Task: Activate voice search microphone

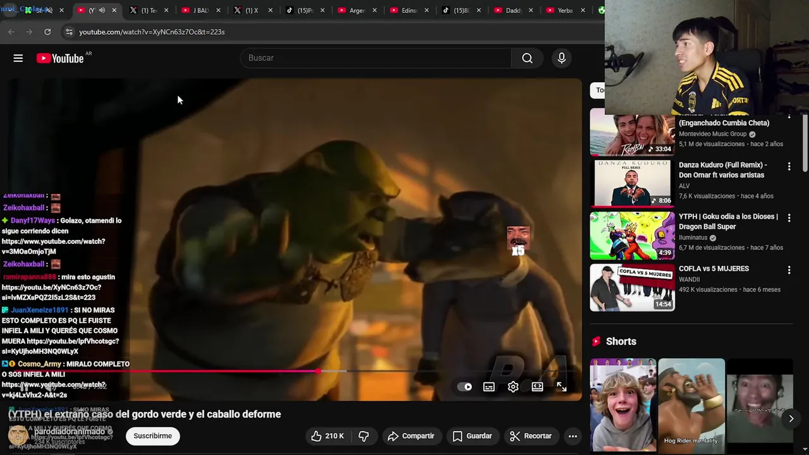Action: coord(561,58)
